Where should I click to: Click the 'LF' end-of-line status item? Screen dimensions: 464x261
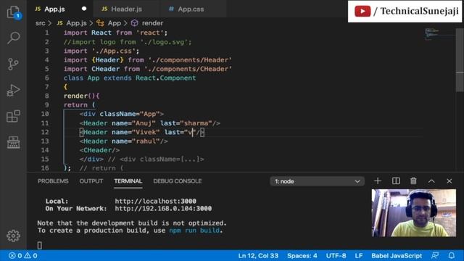coord(359,255)
